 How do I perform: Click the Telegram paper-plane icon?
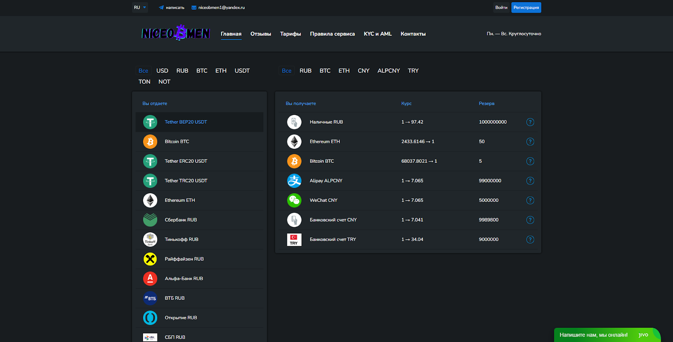161,8
